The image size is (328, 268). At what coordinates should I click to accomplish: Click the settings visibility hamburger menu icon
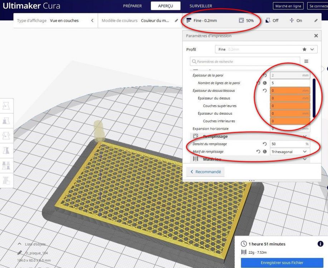[x=306, y=61]
